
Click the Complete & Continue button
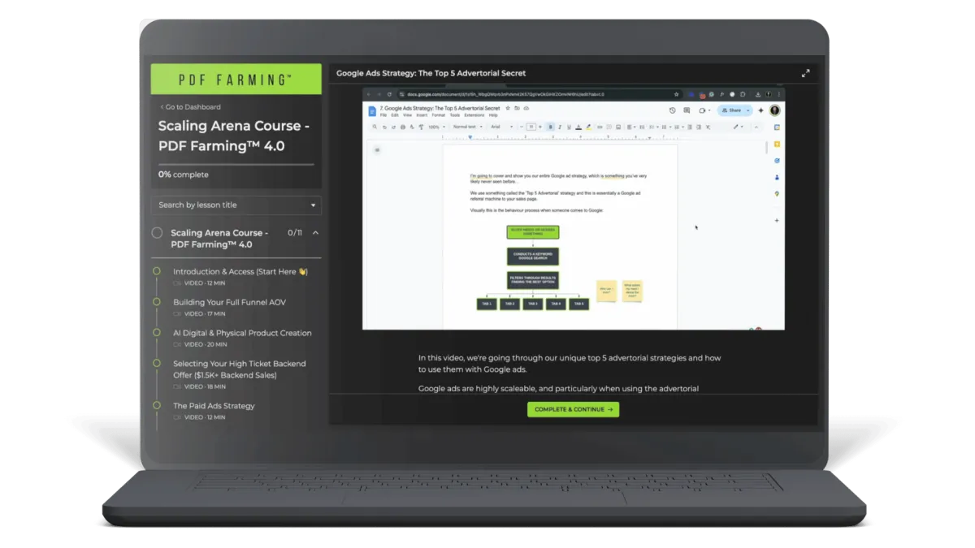573,409
